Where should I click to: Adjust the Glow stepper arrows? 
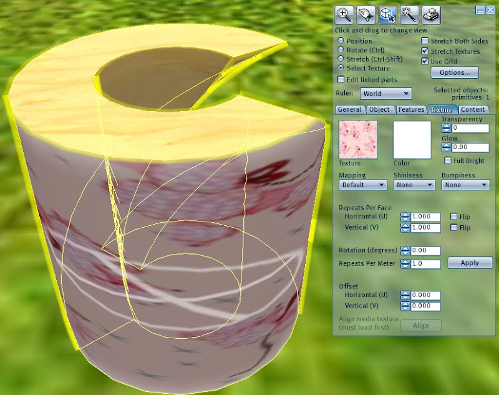click(x=446, y=147)
